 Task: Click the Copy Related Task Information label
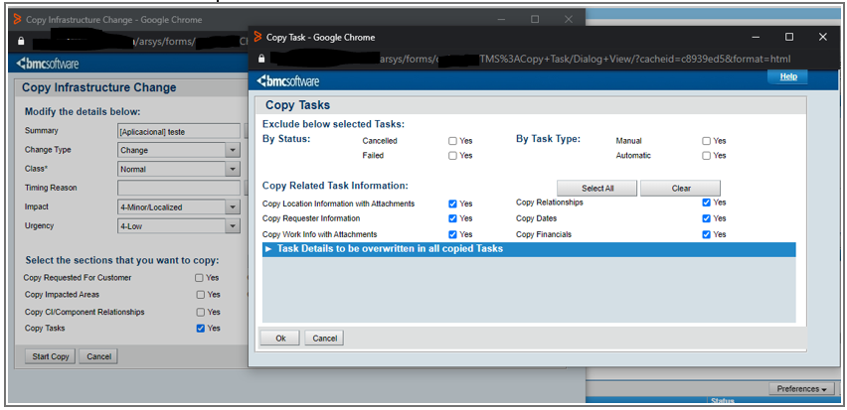335,186
